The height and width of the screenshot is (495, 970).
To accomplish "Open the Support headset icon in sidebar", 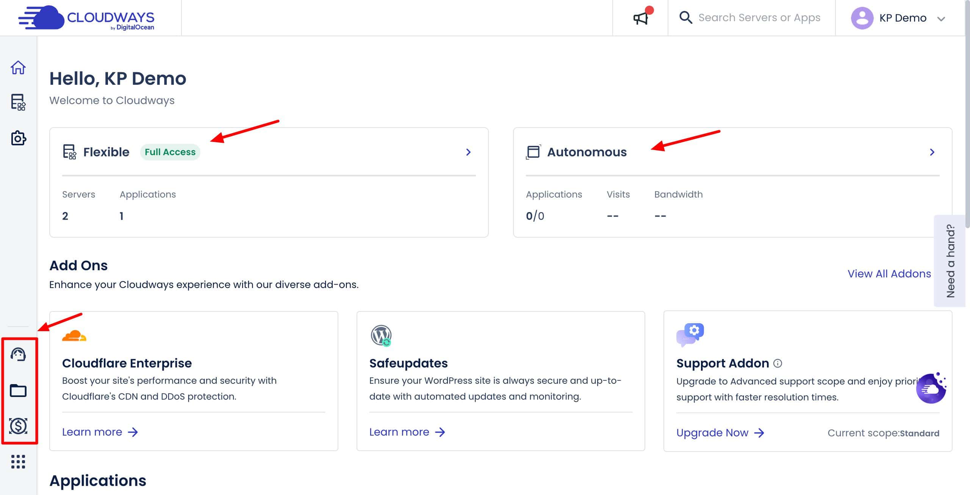I will (18, 355).
